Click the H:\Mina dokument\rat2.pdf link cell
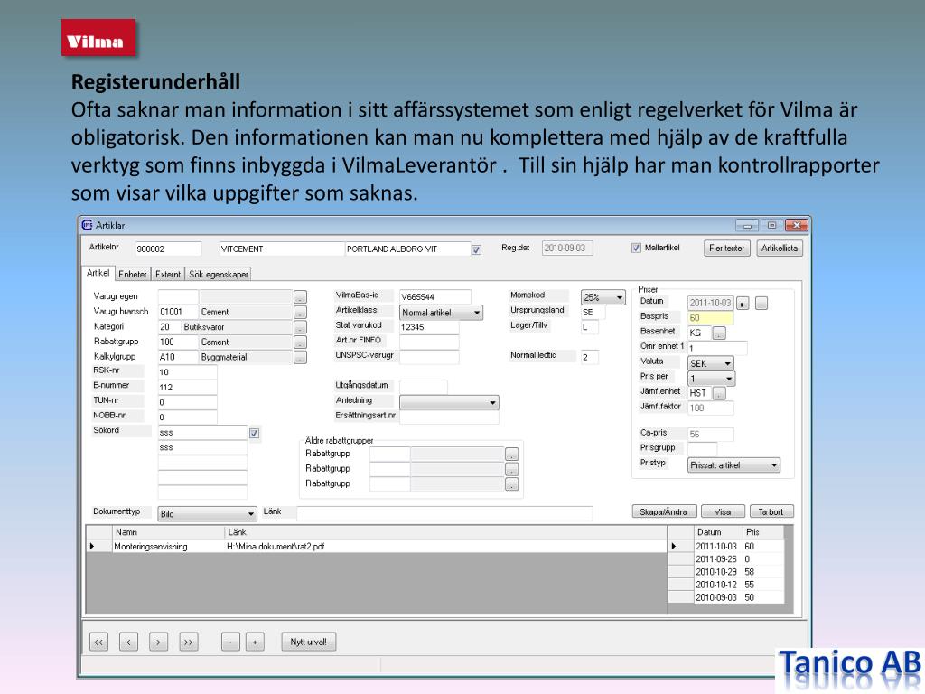The image size is (925, 694). (446, 547)
